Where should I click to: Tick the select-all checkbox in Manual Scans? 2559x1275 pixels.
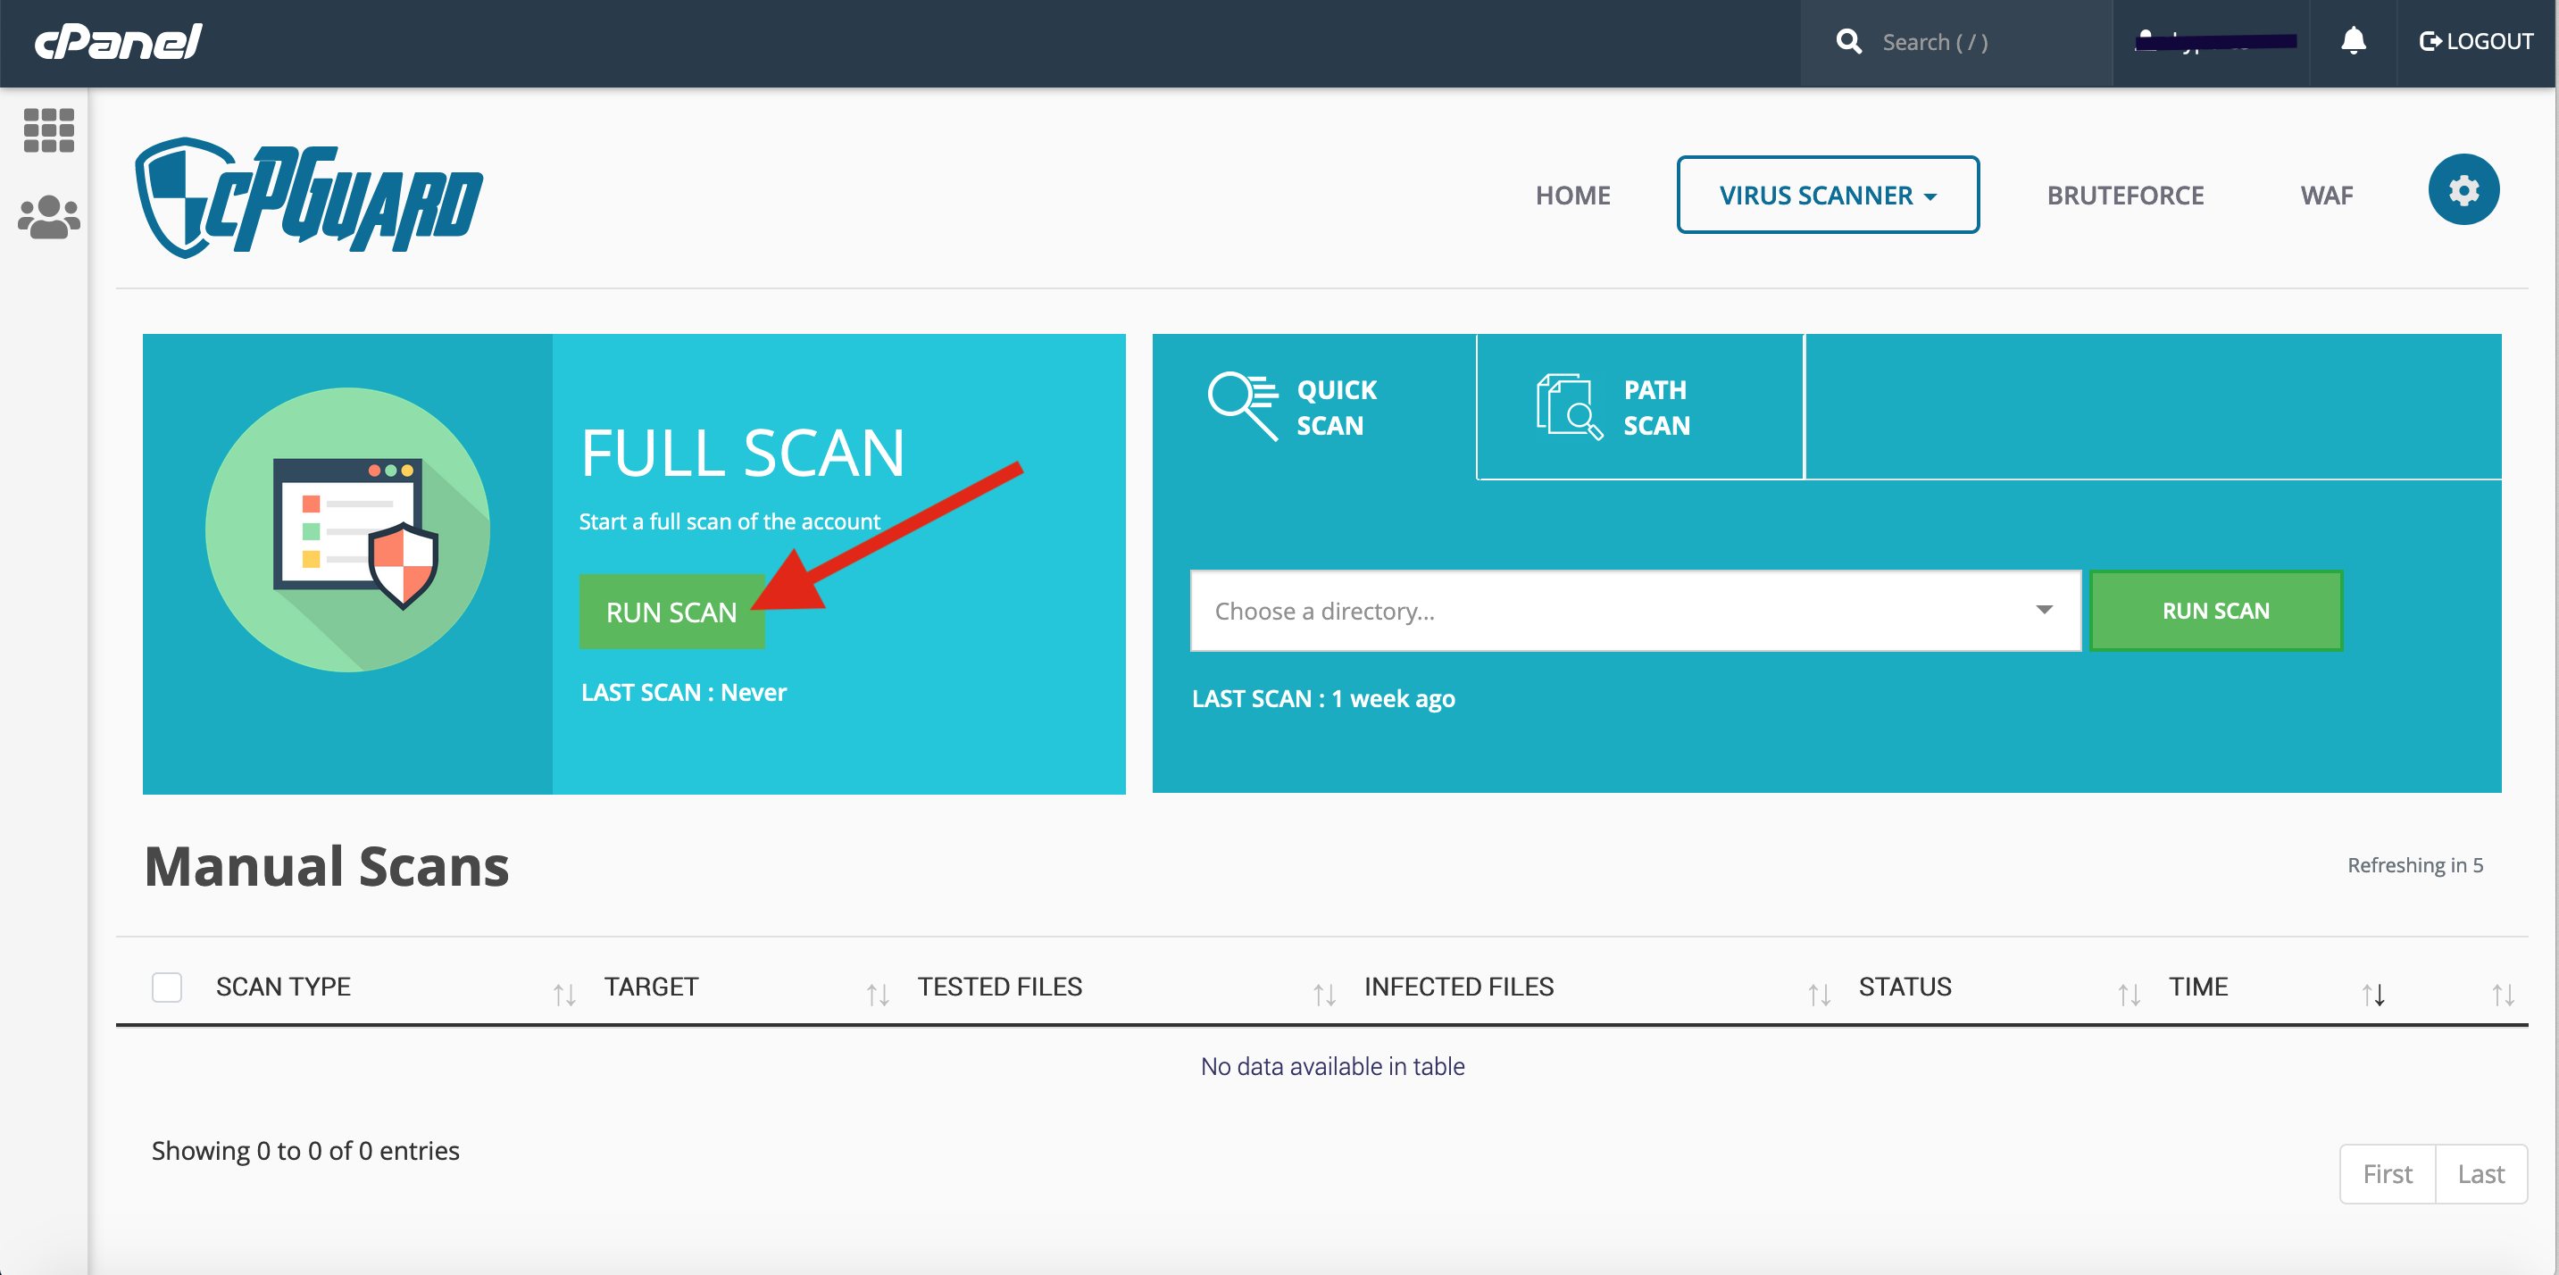pyautogui.click(x=167, y=987)
